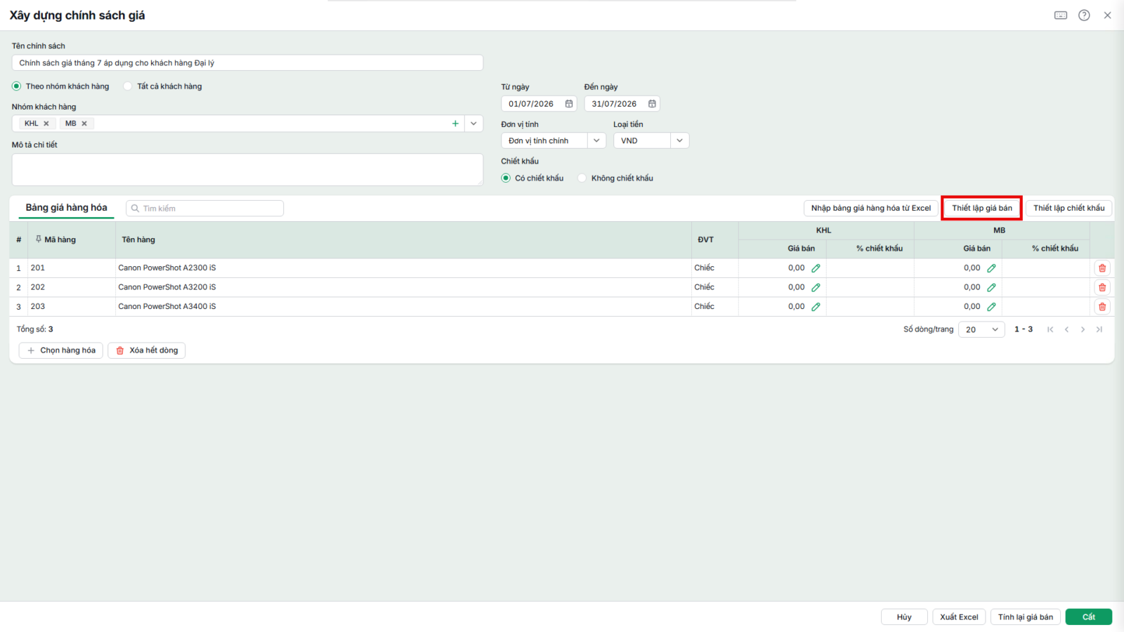
Task: Remove the MB customer group tag
Action: (x=84, y=124)
